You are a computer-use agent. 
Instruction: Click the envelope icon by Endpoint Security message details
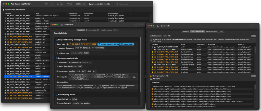(x=57, y=40)
